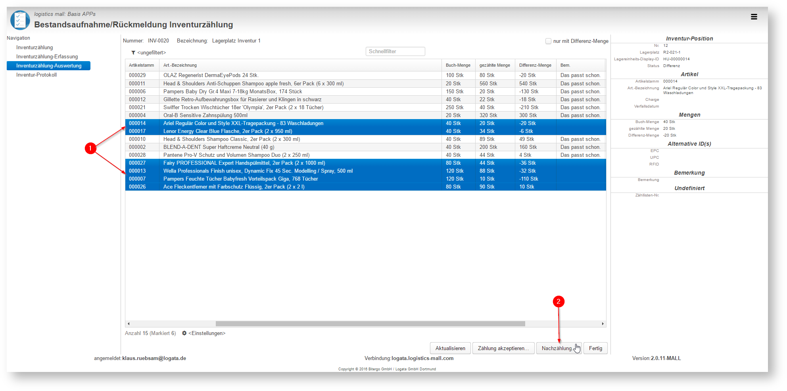The image size is (787, 391).
Task: Open the Einstellungen gear icon
Action: point(184,333)
